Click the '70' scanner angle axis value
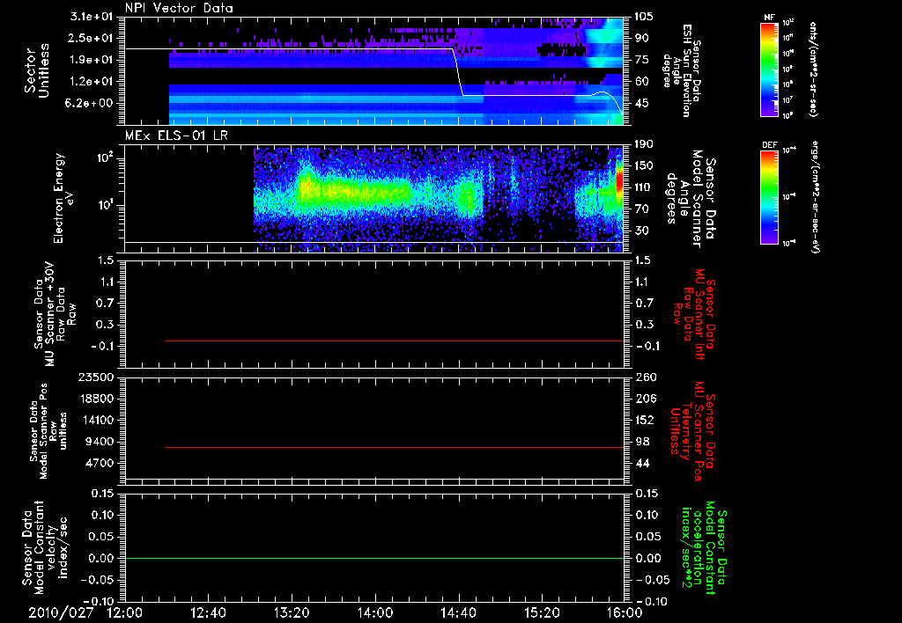The height and width of the screenshot is (623, 902). [x=641, y=209]
